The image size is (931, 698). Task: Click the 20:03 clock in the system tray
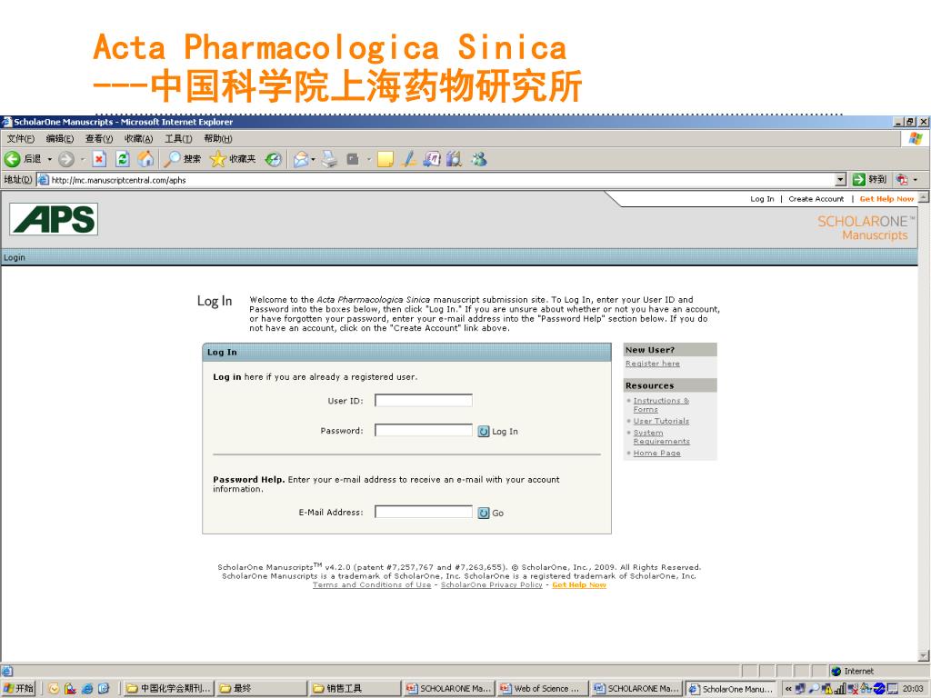pos(913,689)
